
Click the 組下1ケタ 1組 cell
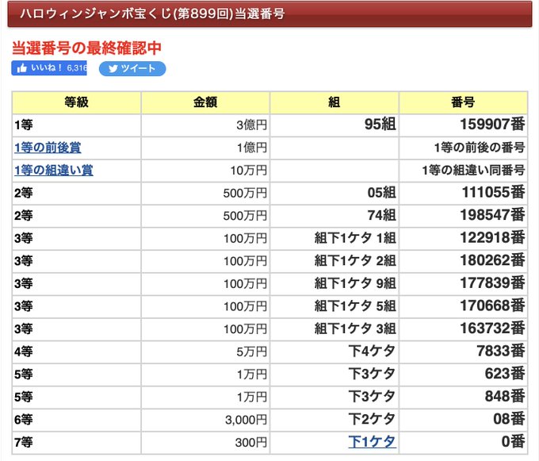334,238
